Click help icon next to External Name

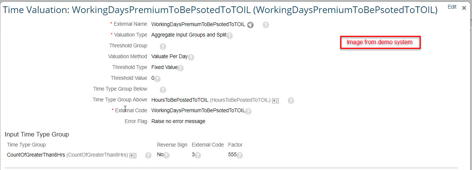[x=266, y=25]
